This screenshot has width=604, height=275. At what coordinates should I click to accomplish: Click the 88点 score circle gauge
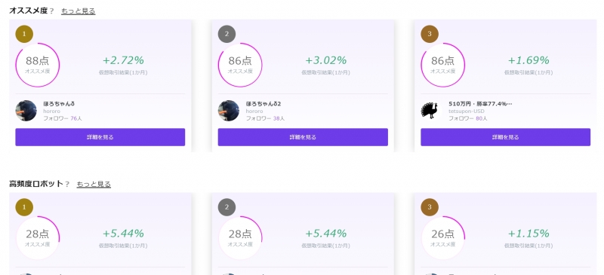(x=37, y=65)
